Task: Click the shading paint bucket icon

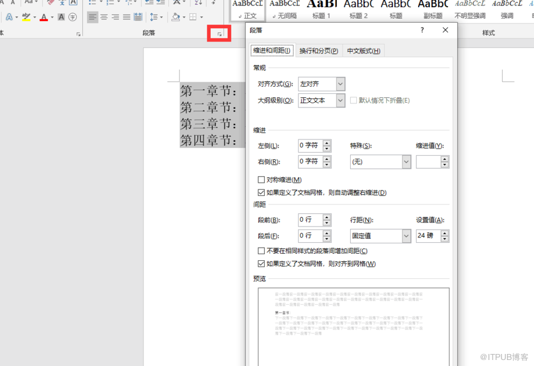Action: [175, 17]
